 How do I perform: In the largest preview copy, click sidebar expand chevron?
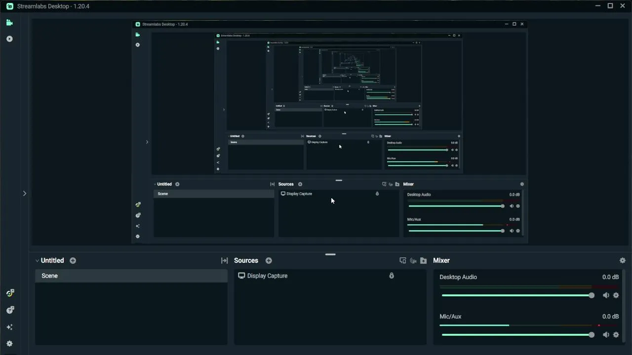[147, 142]
